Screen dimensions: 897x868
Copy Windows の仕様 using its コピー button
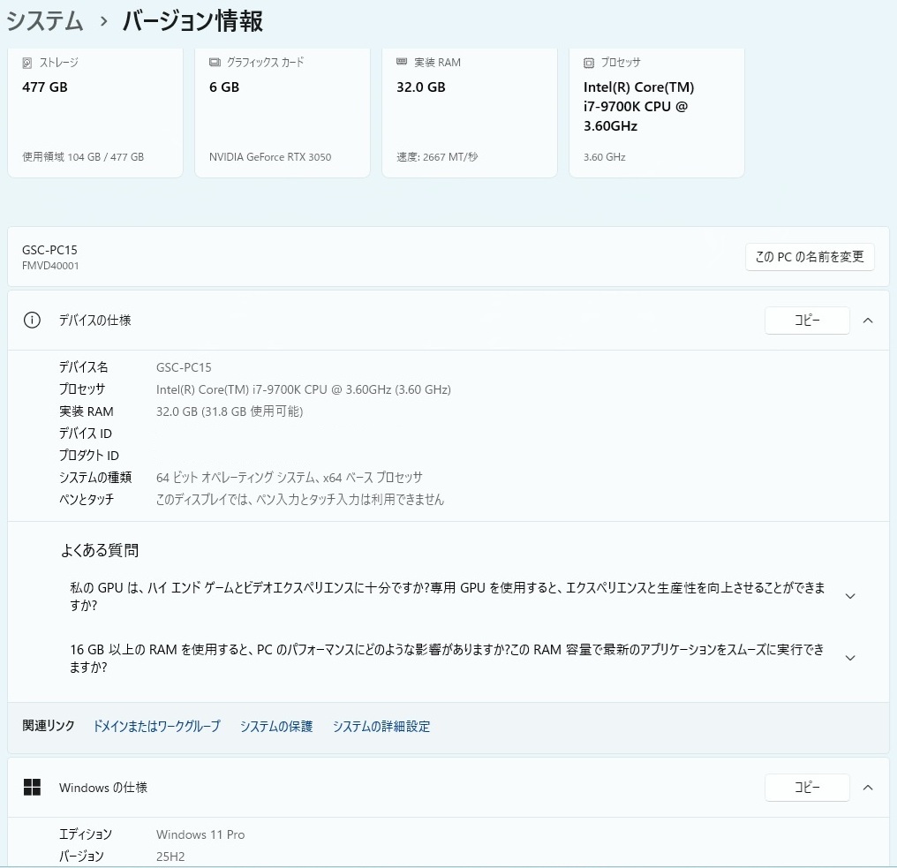coord(806,787)
